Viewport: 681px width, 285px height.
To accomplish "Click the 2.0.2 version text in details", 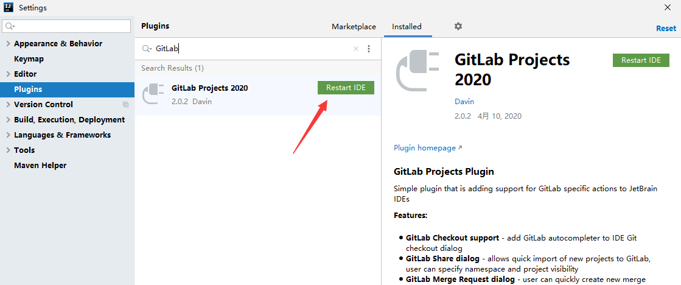I will click(463, 116).
